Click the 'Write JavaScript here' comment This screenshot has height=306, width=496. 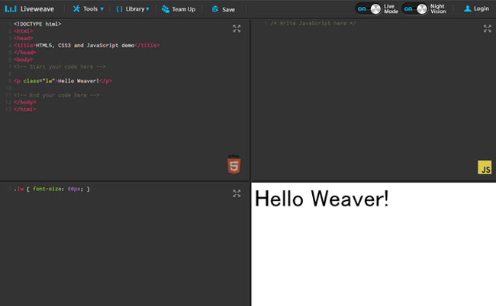click(x=313, y=24)
